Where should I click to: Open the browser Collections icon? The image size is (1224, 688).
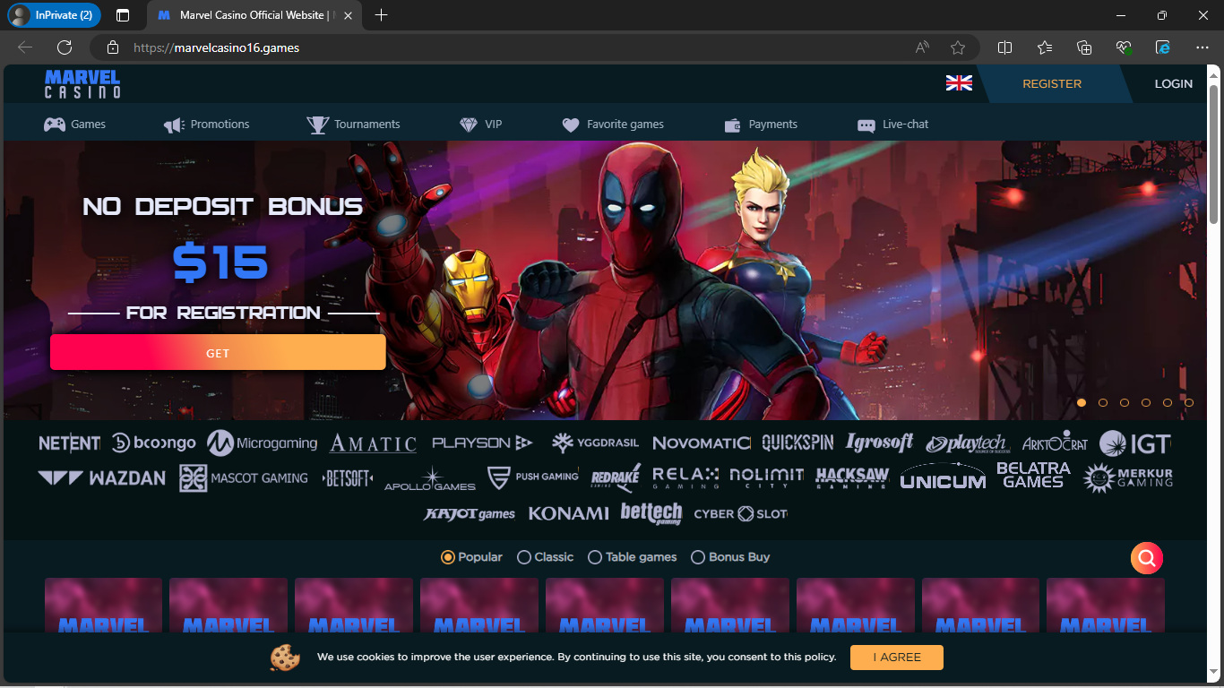click(x=1084, y=47)
